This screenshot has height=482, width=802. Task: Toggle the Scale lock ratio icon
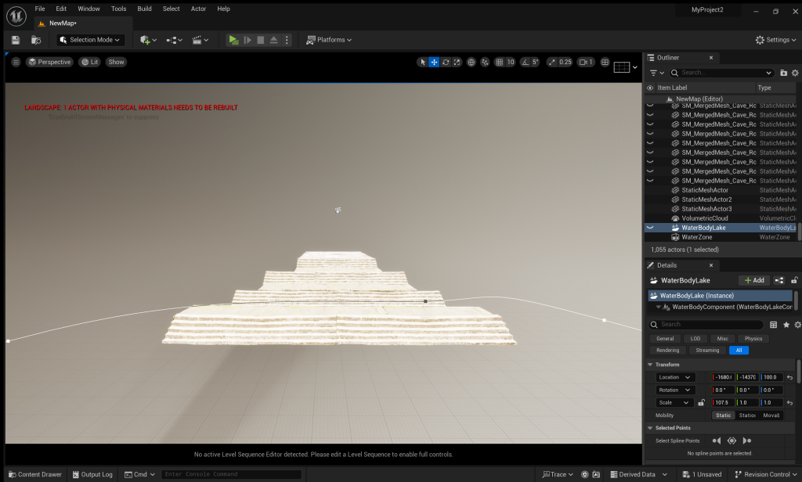[701, 403]
